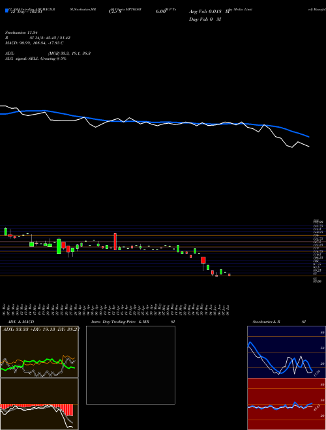Click the RSI 14/5 values line
The height and width of the screenshot is (430, 326).
click(38, 38)
